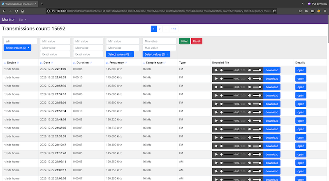Go to browser home page
This screenshot has height=181, width=329.
(x=23, y=11)
